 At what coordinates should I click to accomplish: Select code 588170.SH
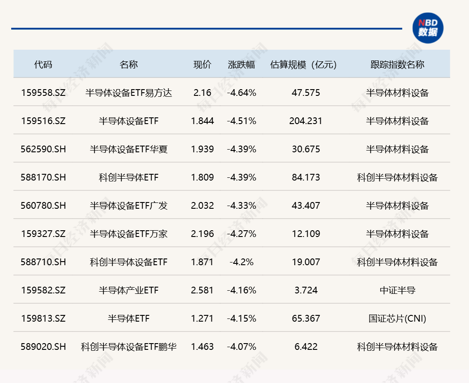pos(43,177)
